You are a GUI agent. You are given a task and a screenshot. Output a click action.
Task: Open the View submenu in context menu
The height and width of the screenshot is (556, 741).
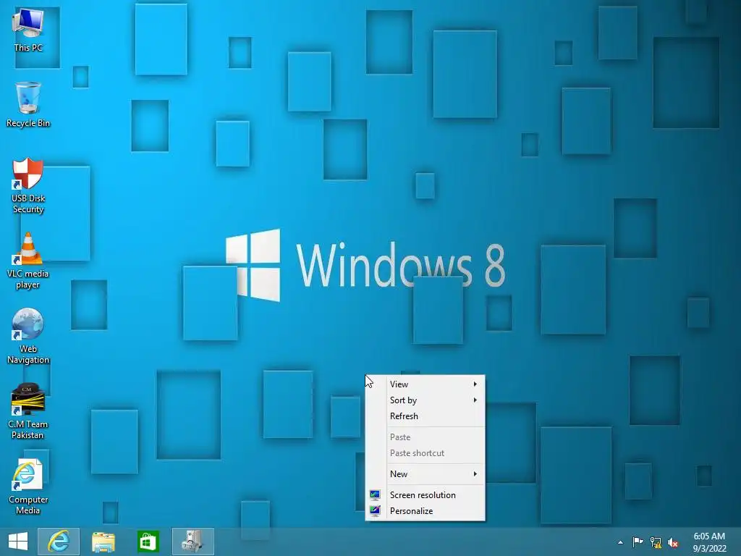425,384
